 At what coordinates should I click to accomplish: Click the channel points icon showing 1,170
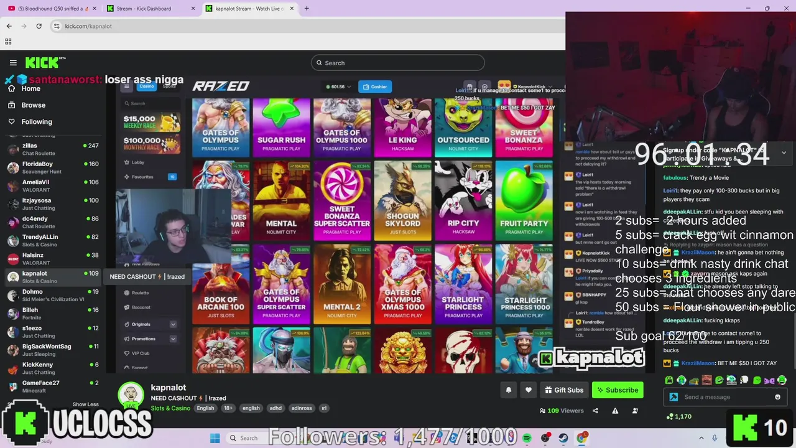point(670,416)
